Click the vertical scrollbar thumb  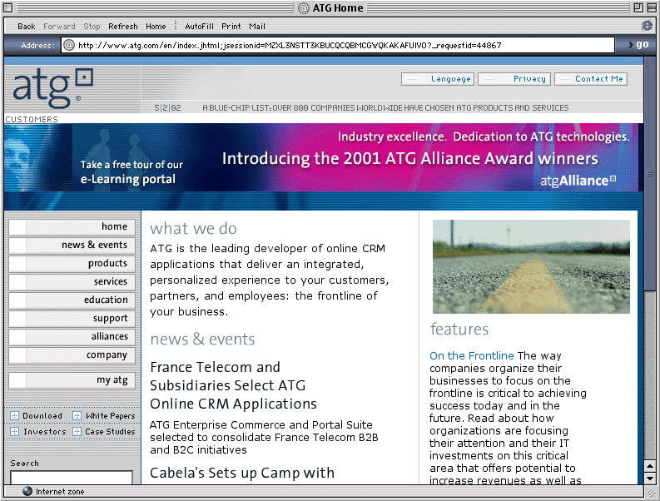[x=650, y=174]
